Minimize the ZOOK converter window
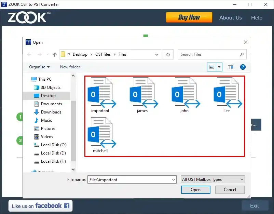The height and width of the screenshot is (214, 274). click(235, 4)
